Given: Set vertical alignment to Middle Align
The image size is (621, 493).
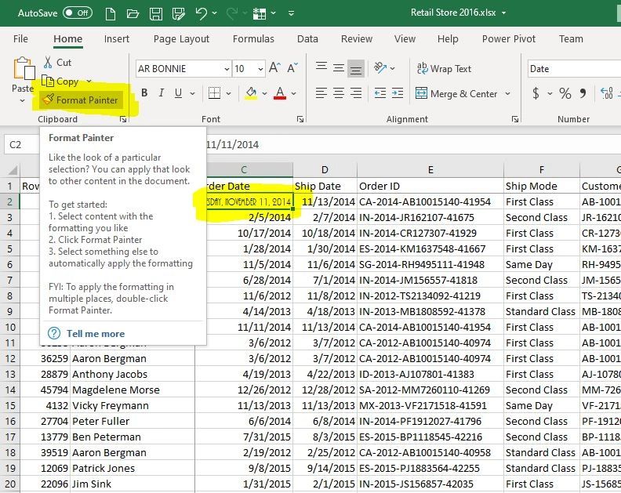Looking at the screenshot, I should (x=339, y=68).
